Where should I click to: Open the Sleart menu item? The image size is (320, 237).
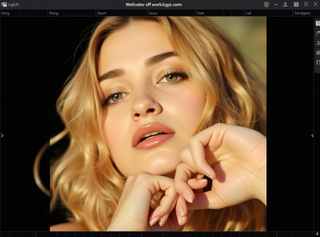102,13
